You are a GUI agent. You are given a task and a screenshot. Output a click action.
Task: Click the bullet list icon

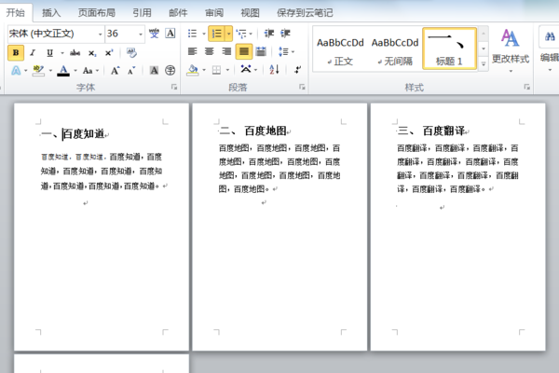192,34
